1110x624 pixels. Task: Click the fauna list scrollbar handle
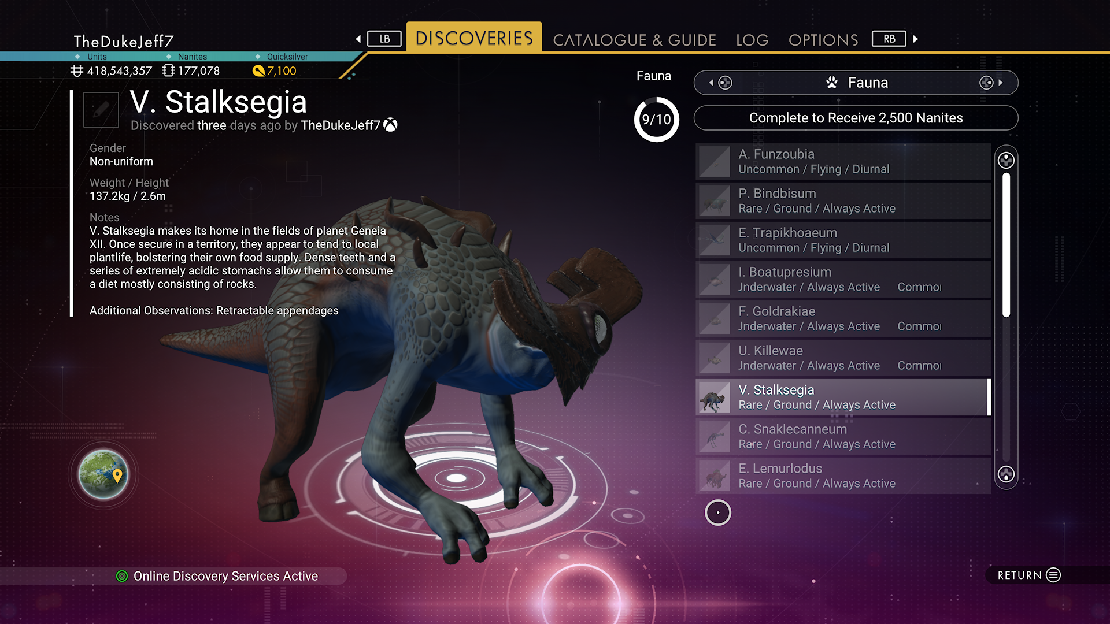[1006, 245]
